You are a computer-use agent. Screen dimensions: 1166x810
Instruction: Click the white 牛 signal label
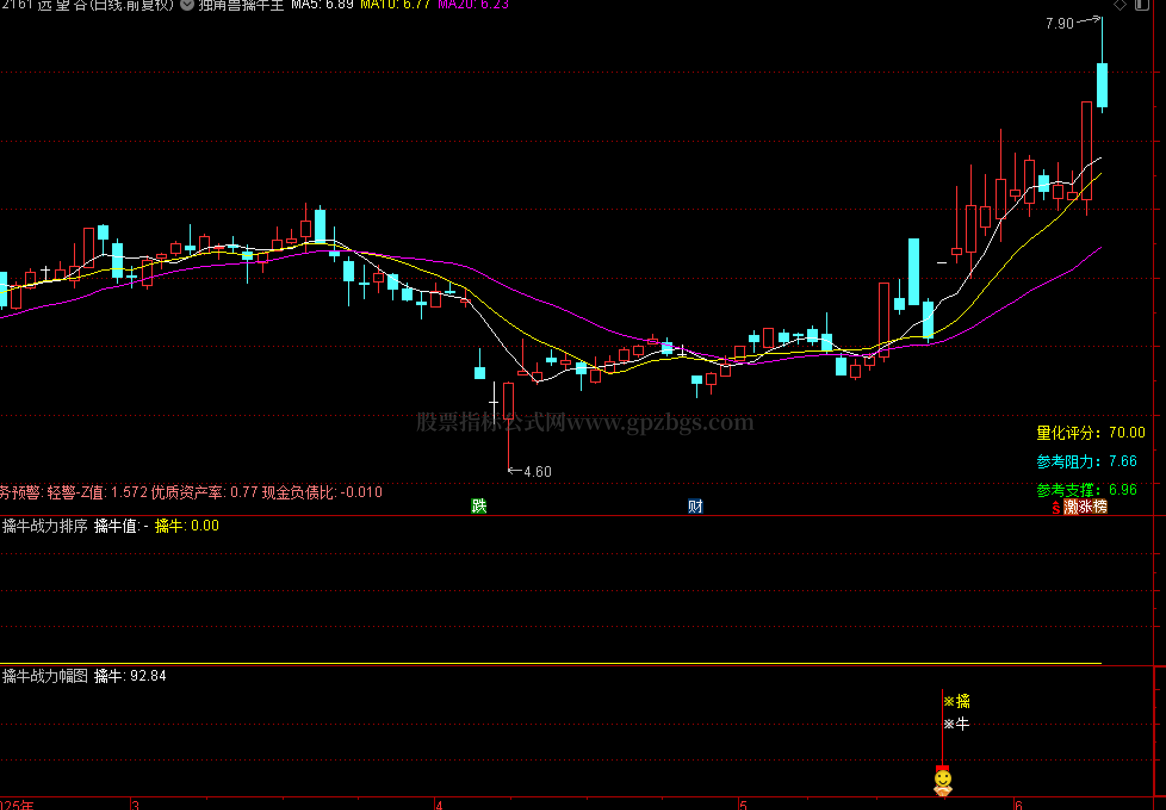tap(963, 724)
